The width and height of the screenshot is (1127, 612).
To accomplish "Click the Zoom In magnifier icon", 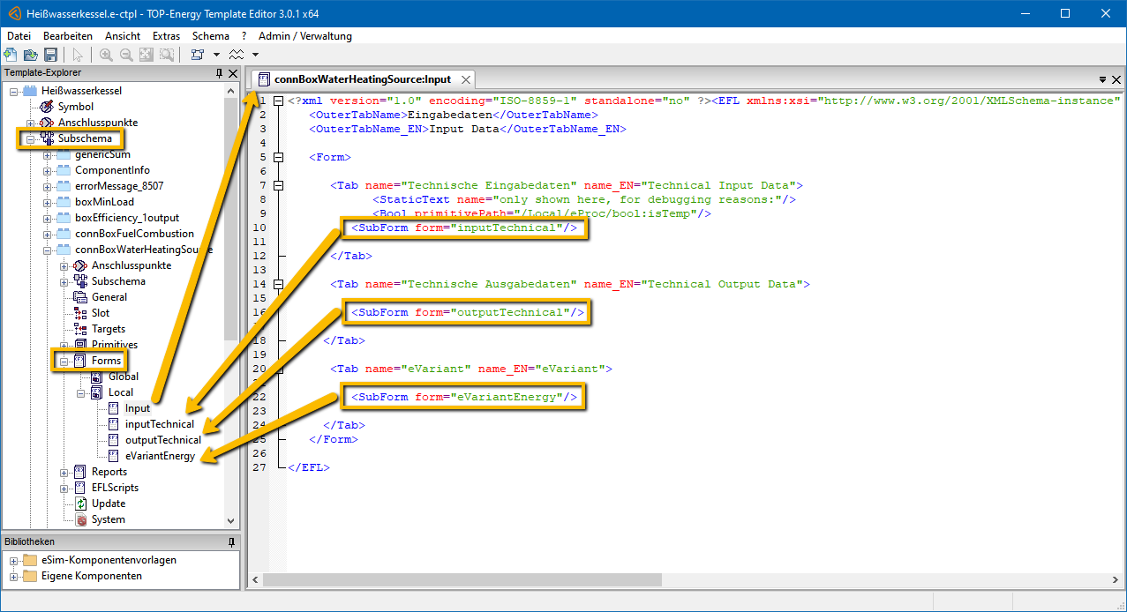I will (106, 55).
